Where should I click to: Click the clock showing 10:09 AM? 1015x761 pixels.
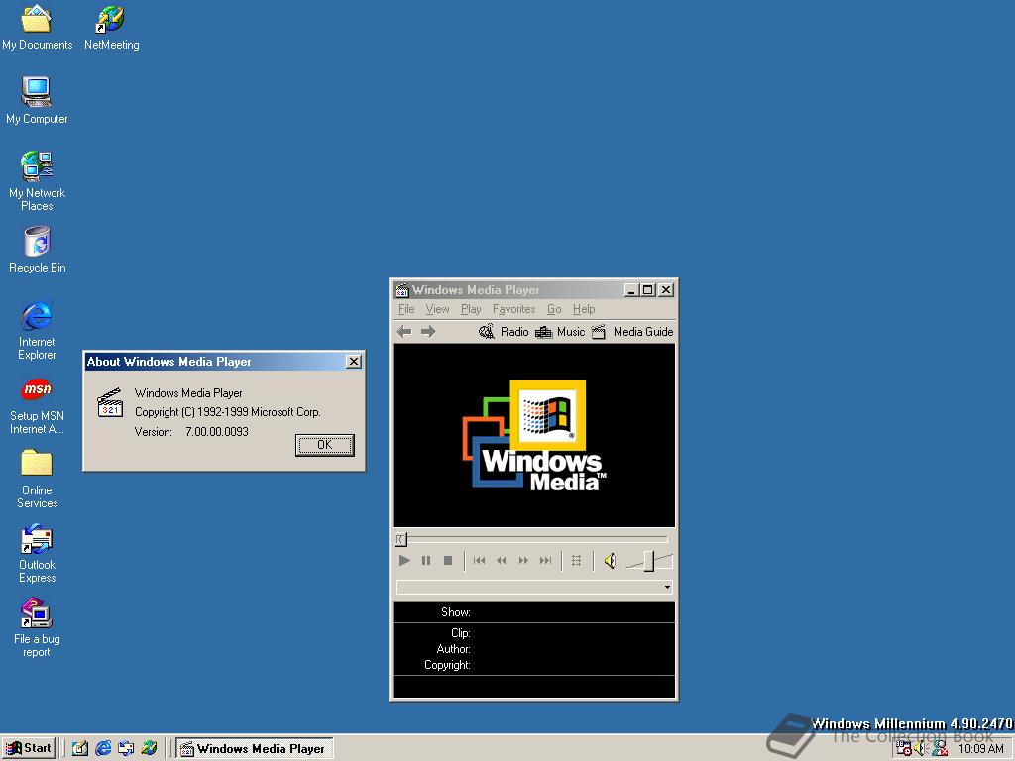981,749
